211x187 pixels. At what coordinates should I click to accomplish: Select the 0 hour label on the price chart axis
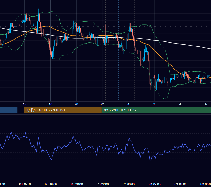128,104
